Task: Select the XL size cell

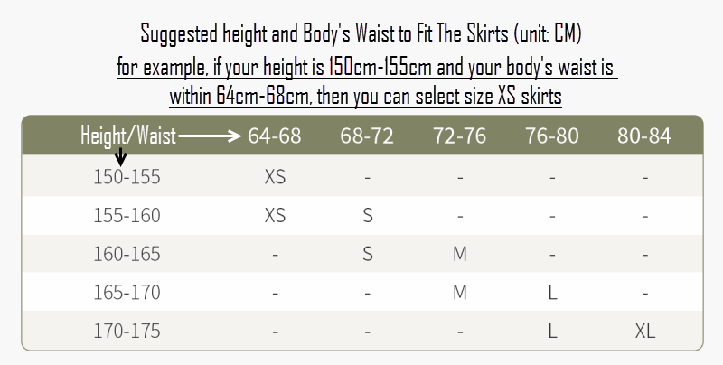Action: [644, 331]
